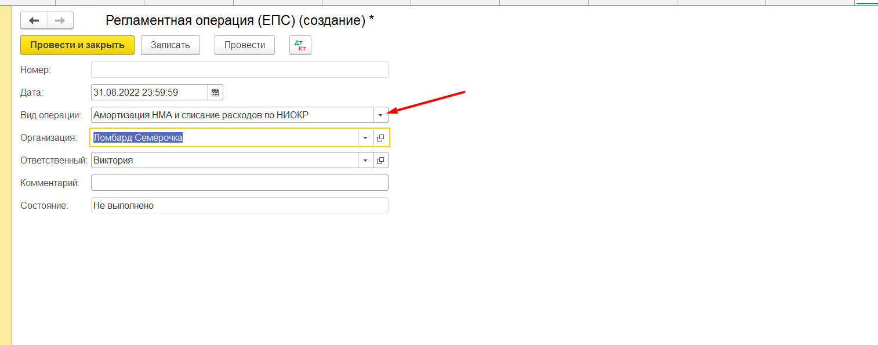Click the date field showing 31.08.2022
Image resolution: width=878 pixels, height=345 pixels.
pyautogui.click(x=148, y=92)
